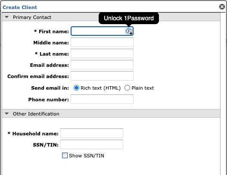Click the Confirm email address field
The width and height of the screenshot is (227, 175).
tap(102, 76)
